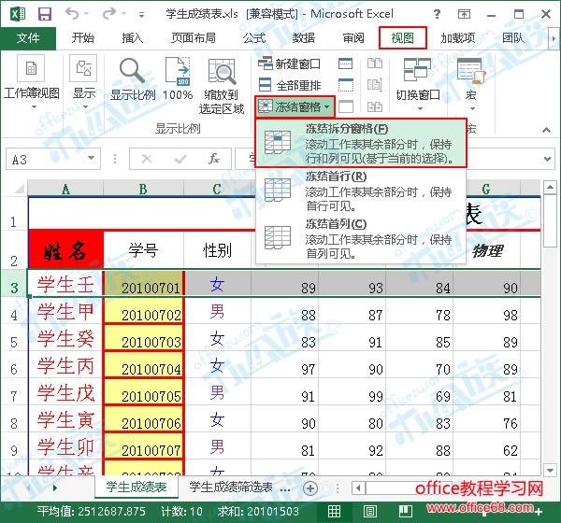Click Page Layout view icon in status bar
561x523 pixels.
(x=370, y=511)
